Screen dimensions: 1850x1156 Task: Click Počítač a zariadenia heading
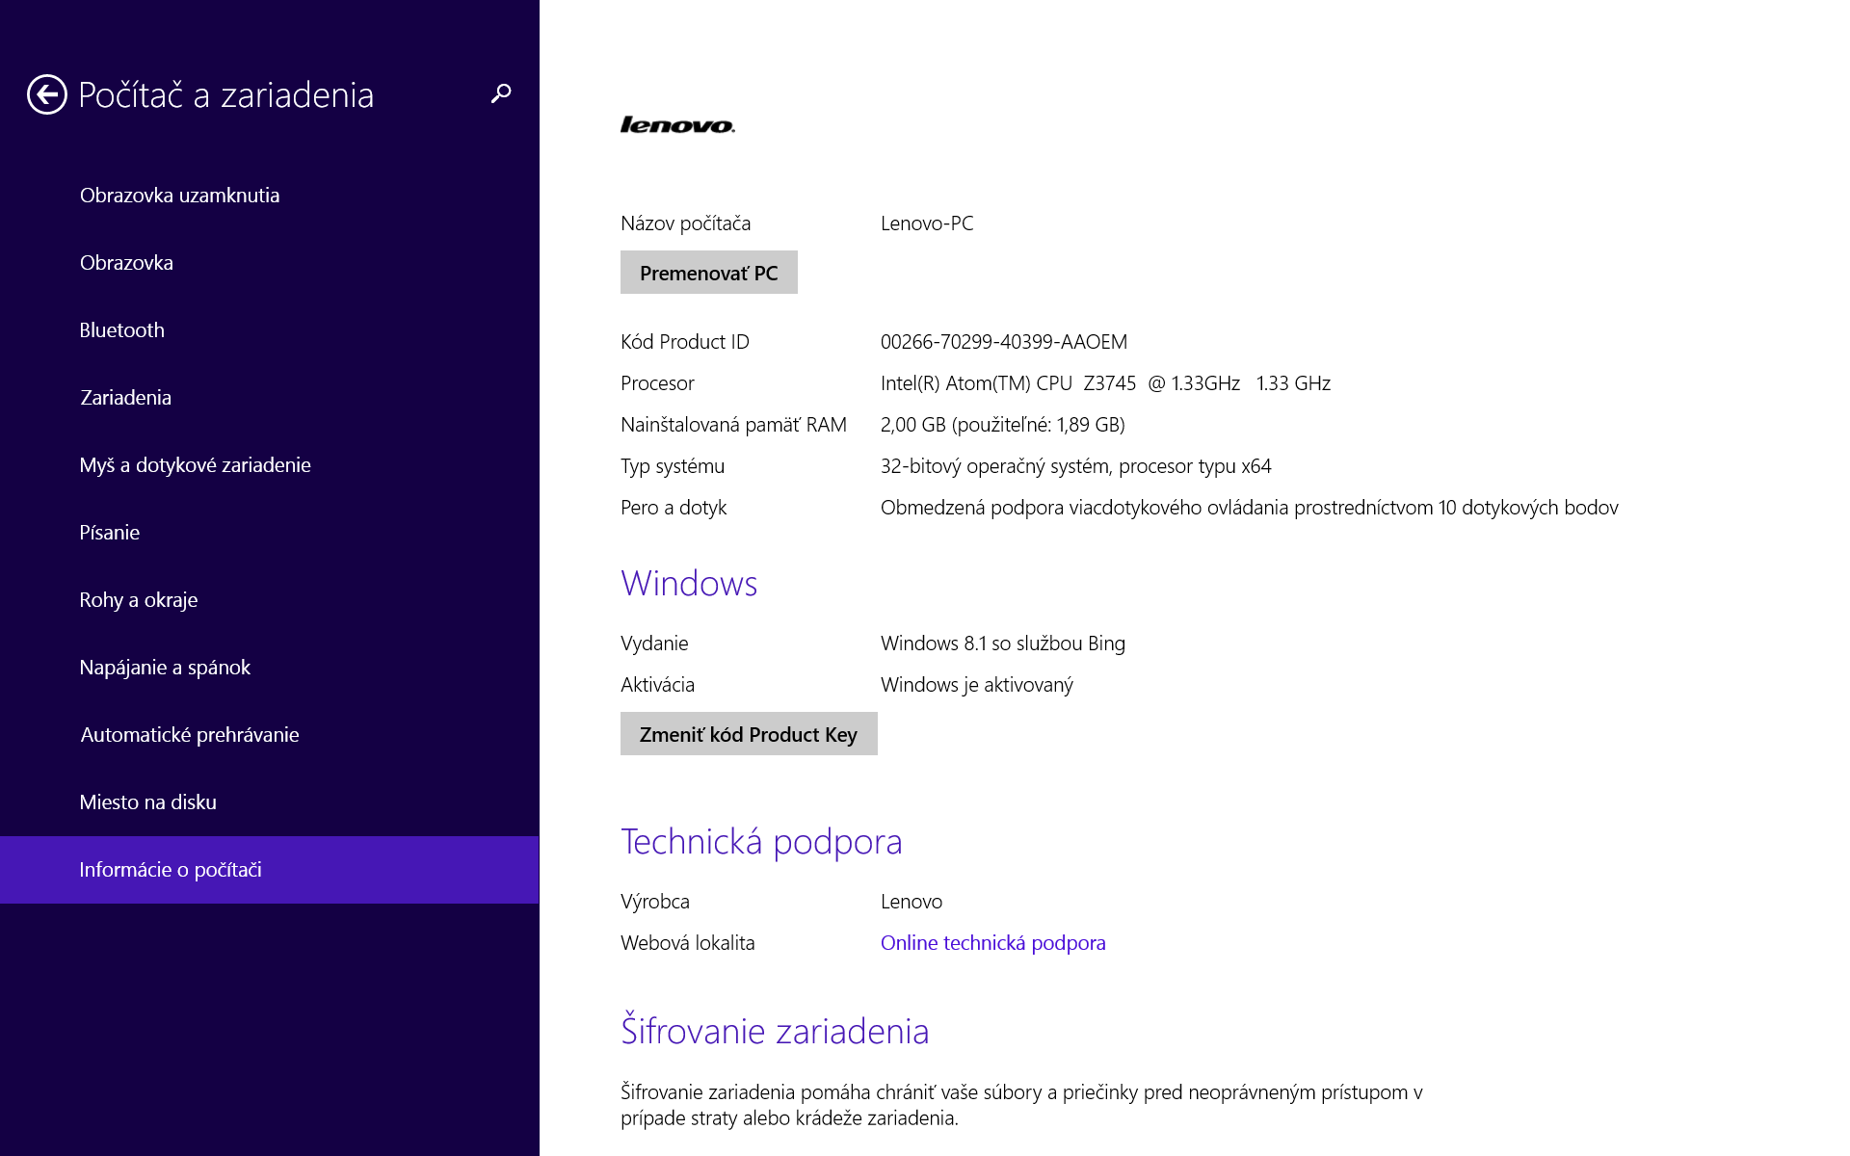click(x=225, y=94)
